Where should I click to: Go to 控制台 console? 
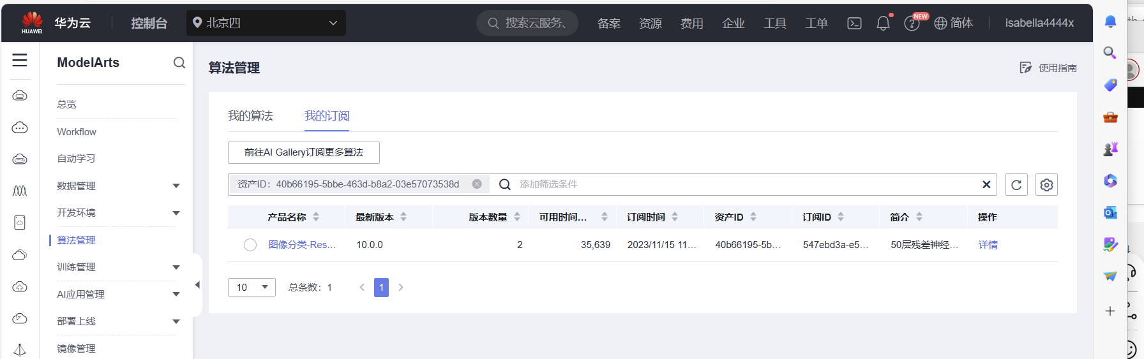pos(149,24)
